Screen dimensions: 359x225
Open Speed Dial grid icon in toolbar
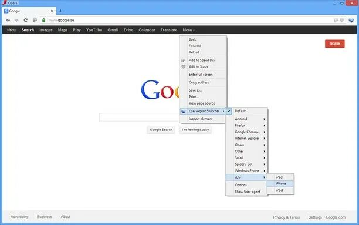click(x=35, y=20)
